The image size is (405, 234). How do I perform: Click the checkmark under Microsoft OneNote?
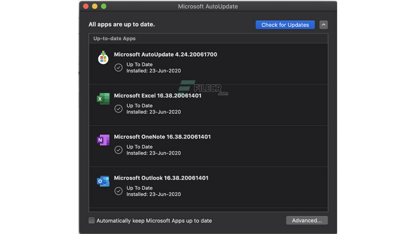coord(118,150)
